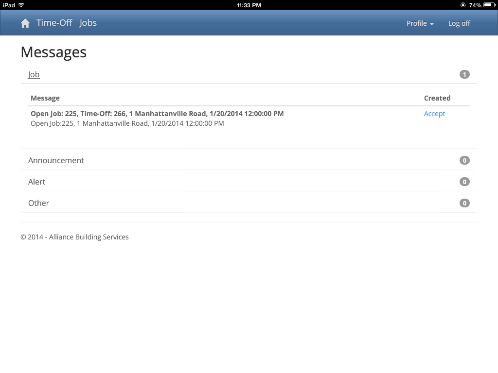The height and width of the screenshot is (373, 498).
Task: Click the Message column header
Action: click(45, 98)
